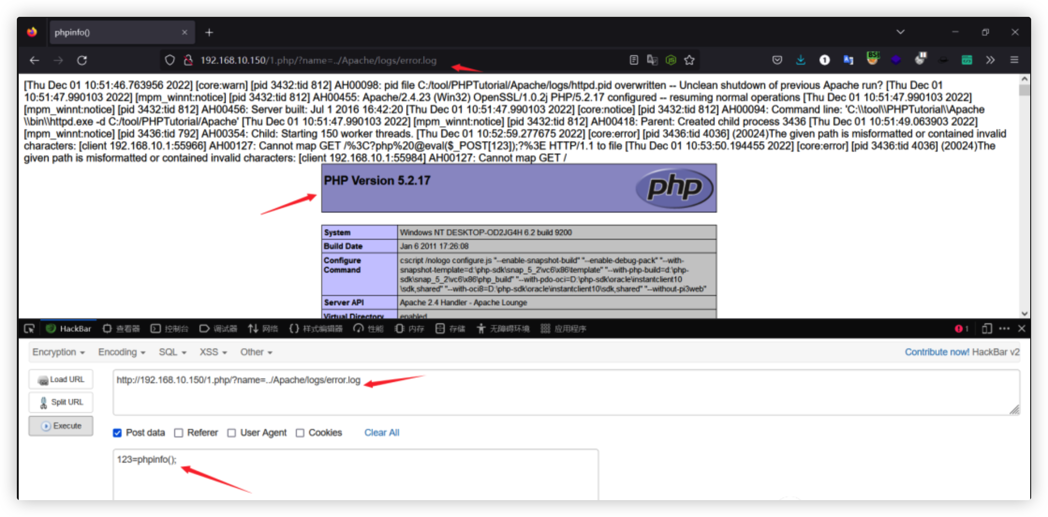Viewport: 1048px width, 517px height.
Task: Enable the User Agent checkbox
Action: tap(231, 433)
